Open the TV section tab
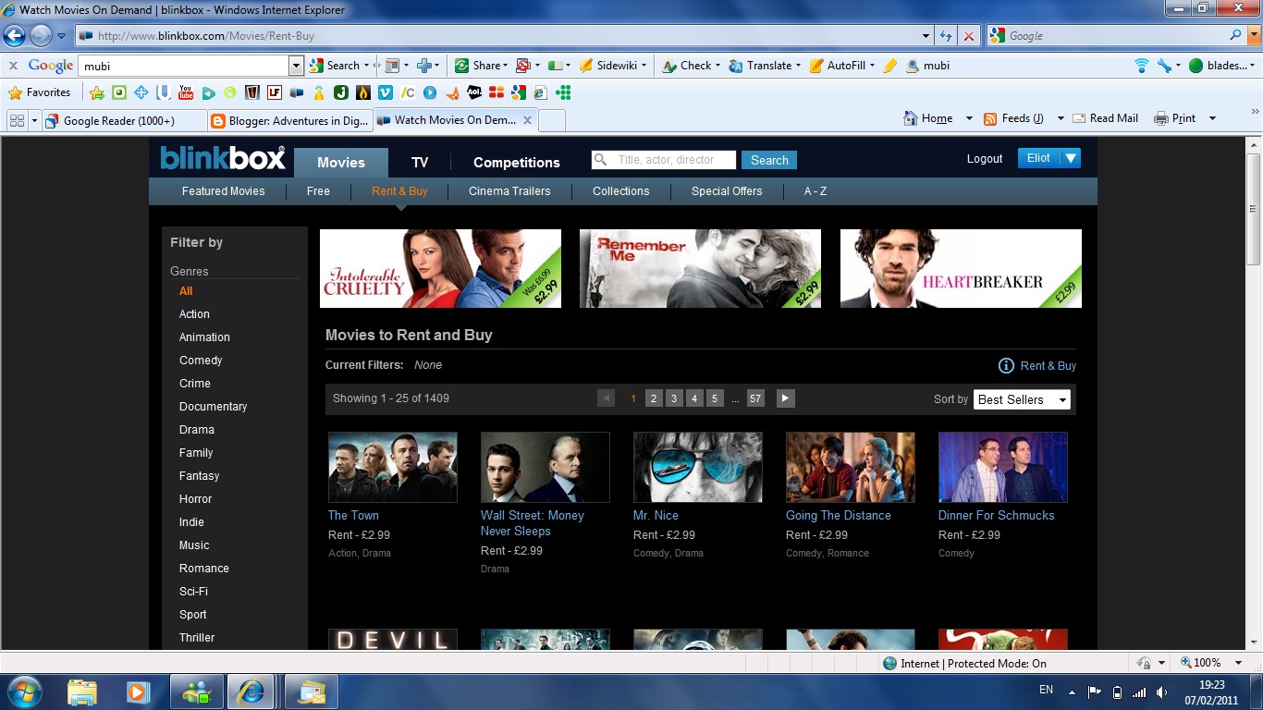Screen dimensions: 1263x710 (420, 162)
